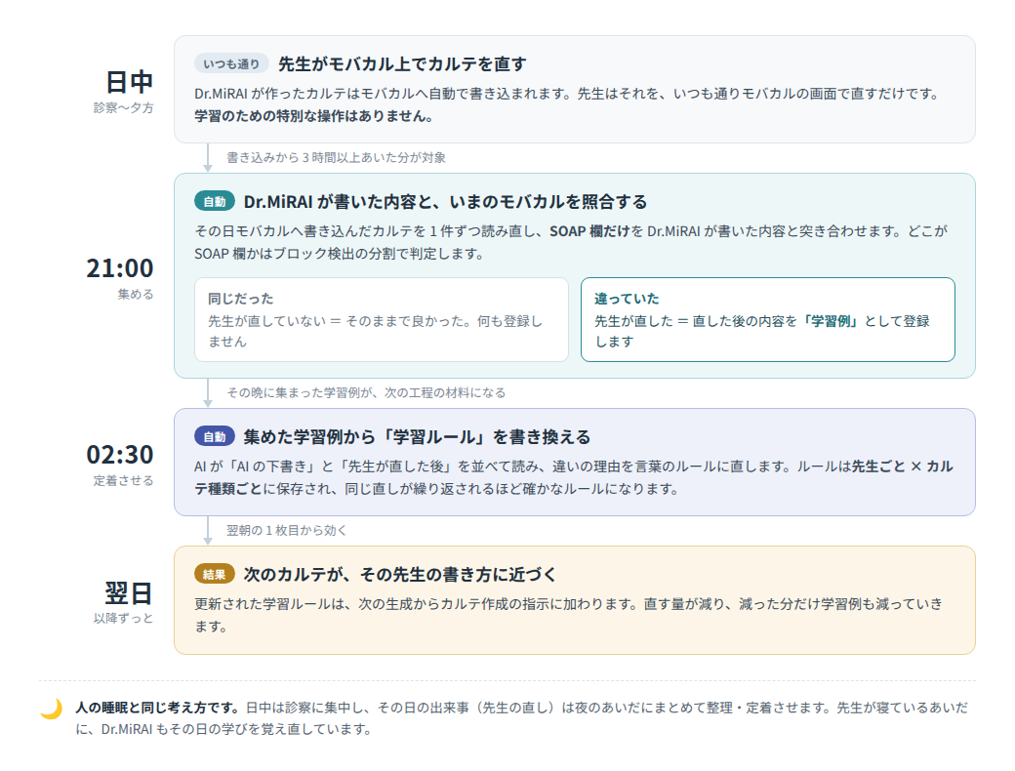The height and width of the screenshot is (771, 1015).
Task: Click the 02:30 time label
Action: (x=120, y=455)
